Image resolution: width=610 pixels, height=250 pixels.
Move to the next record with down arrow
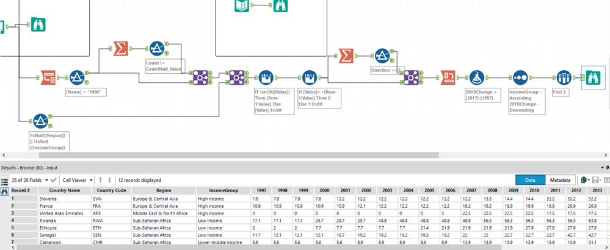110,180
